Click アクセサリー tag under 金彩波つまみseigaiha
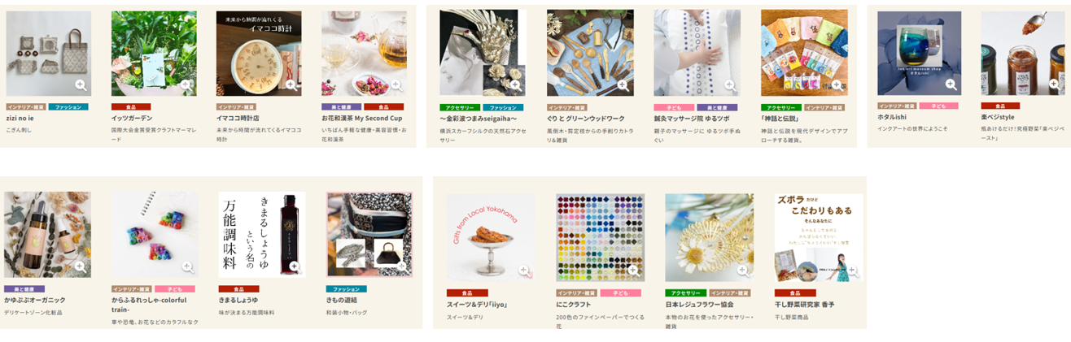1071x342 pixels. tap(460, 107)
